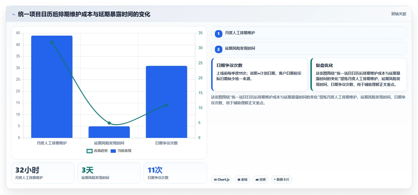Image resolution: width=418 pixels, height=195 pixels.
Task: Click the 数据卡片 chip
Action: 282,179
